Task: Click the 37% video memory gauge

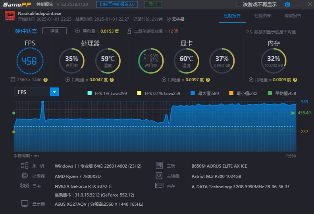Action: [222, 61]
